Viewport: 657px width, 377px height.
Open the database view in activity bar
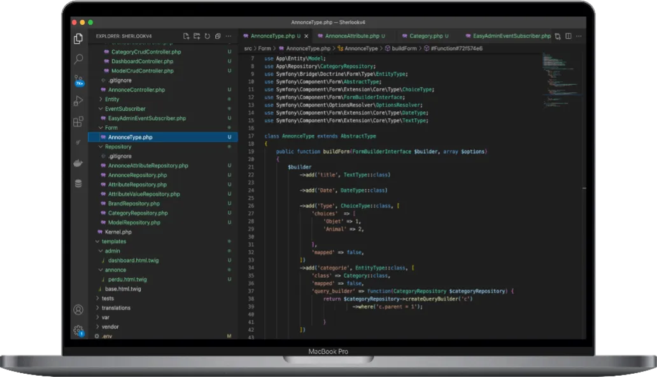(78, 183)
